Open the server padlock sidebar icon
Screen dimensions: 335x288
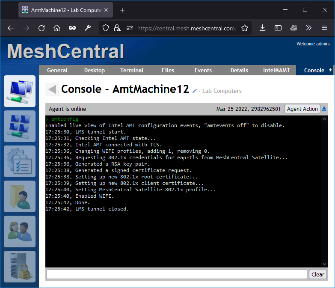(x=20, y=267)
